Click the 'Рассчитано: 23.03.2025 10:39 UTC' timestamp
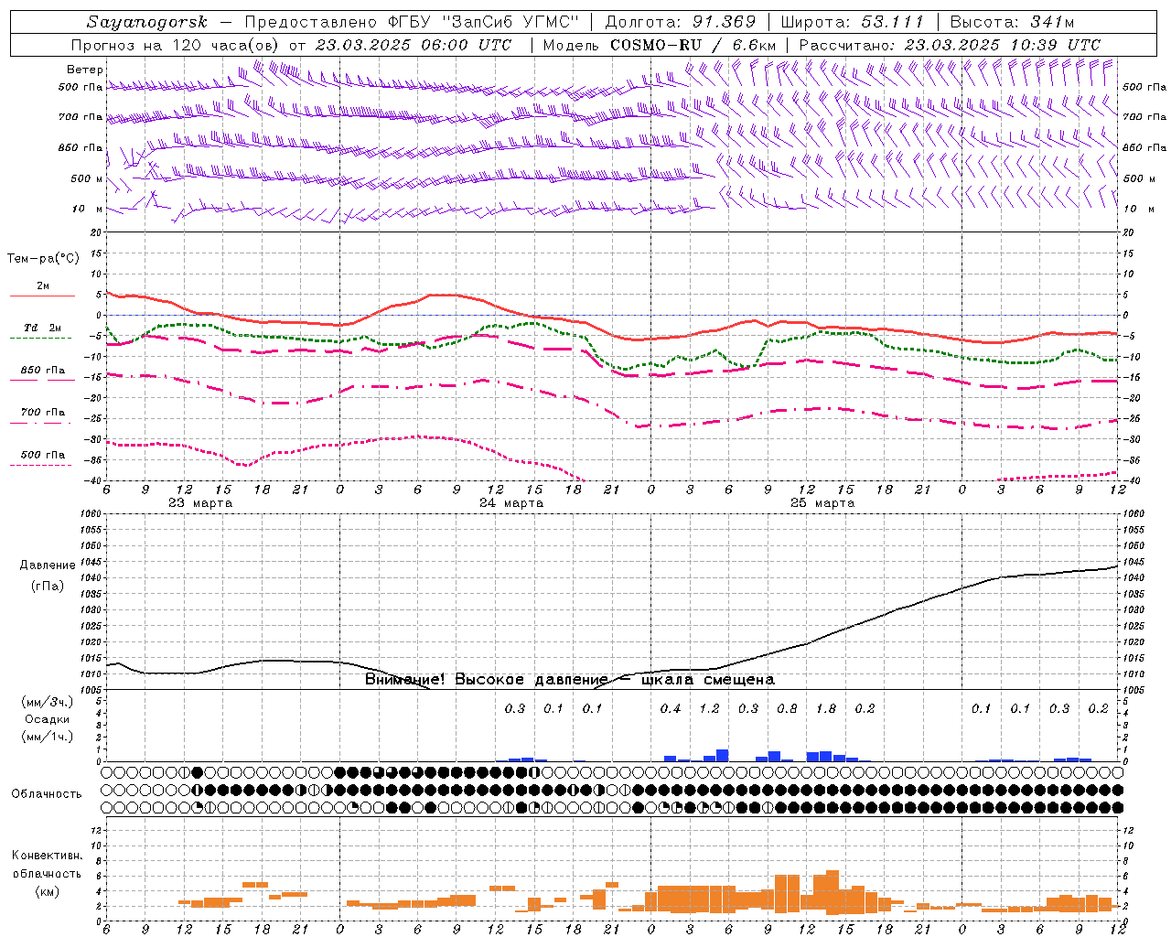Viewport: 1171px width, 937px height. (950, 45)
